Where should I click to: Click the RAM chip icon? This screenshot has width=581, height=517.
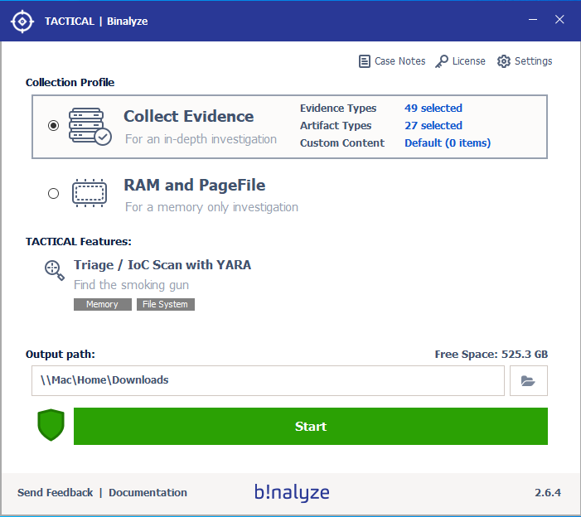tap(90, 193)
